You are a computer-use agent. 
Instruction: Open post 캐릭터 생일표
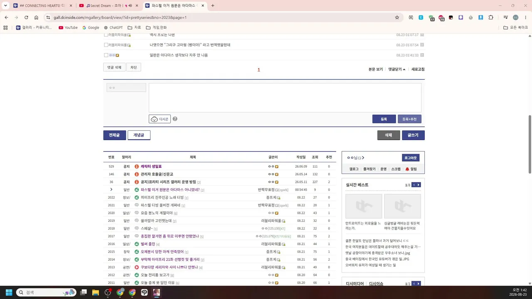(151, 167)
